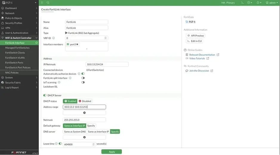
Task: Click external link icon next to Relevant Documentation
Action: coord(218,55)
